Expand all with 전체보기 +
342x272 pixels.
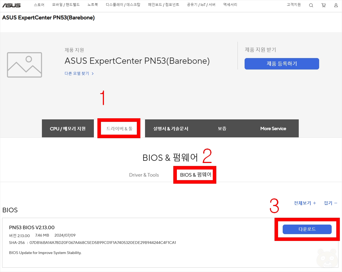[x=305, y=203]
